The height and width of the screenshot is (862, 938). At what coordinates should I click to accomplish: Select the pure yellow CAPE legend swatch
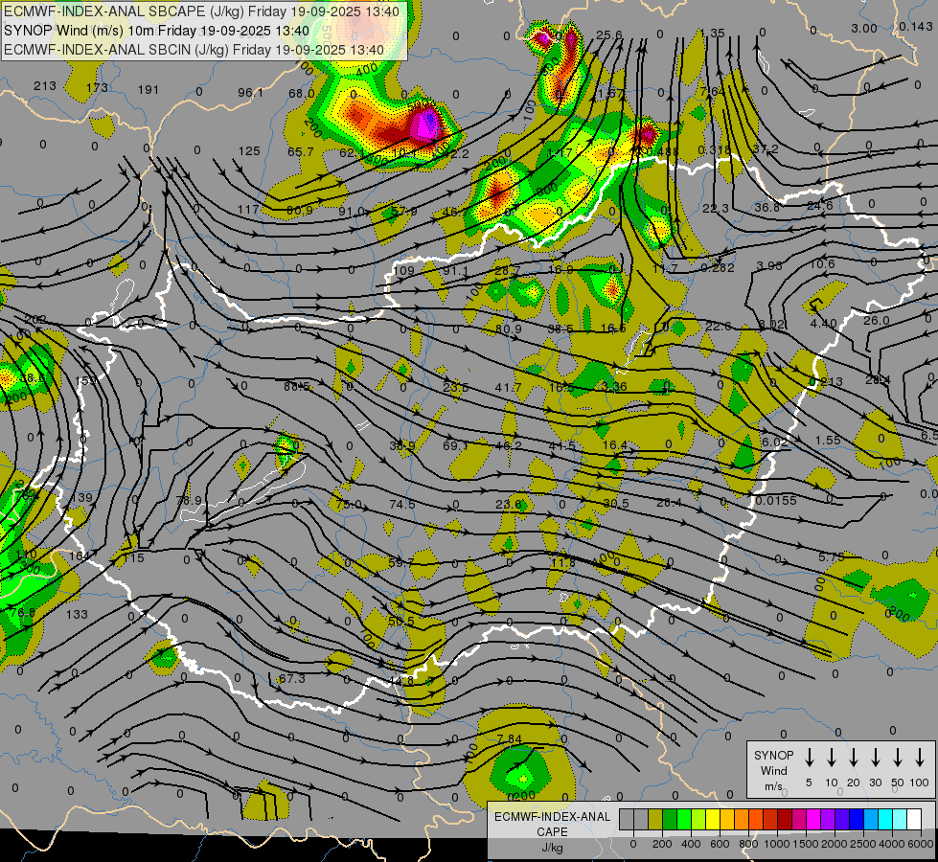tap(713, 819)
